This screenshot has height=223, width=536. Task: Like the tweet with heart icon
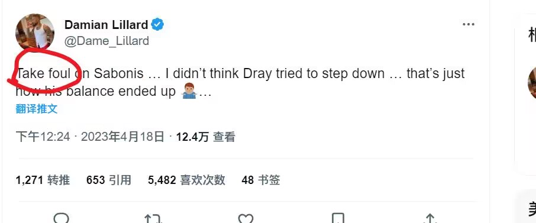coord(246,218)
